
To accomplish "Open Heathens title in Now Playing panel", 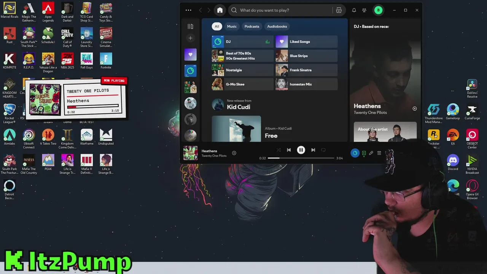I will point(367,106).
